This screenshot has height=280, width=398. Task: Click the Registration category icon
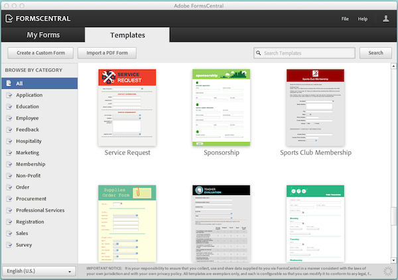point(9,222)
